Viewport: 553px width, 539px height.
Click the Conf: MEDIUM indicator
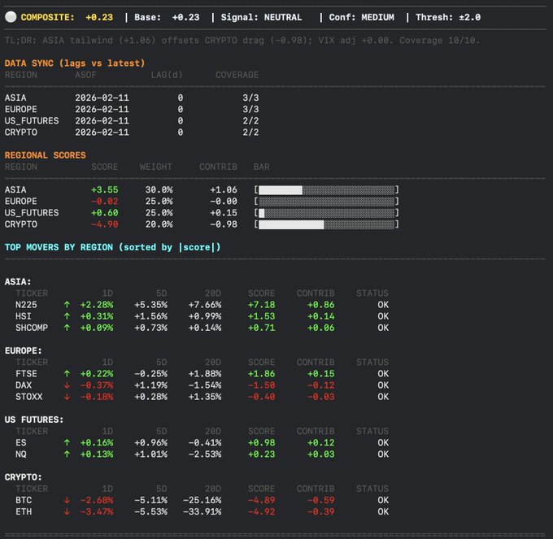click(362, 17)
